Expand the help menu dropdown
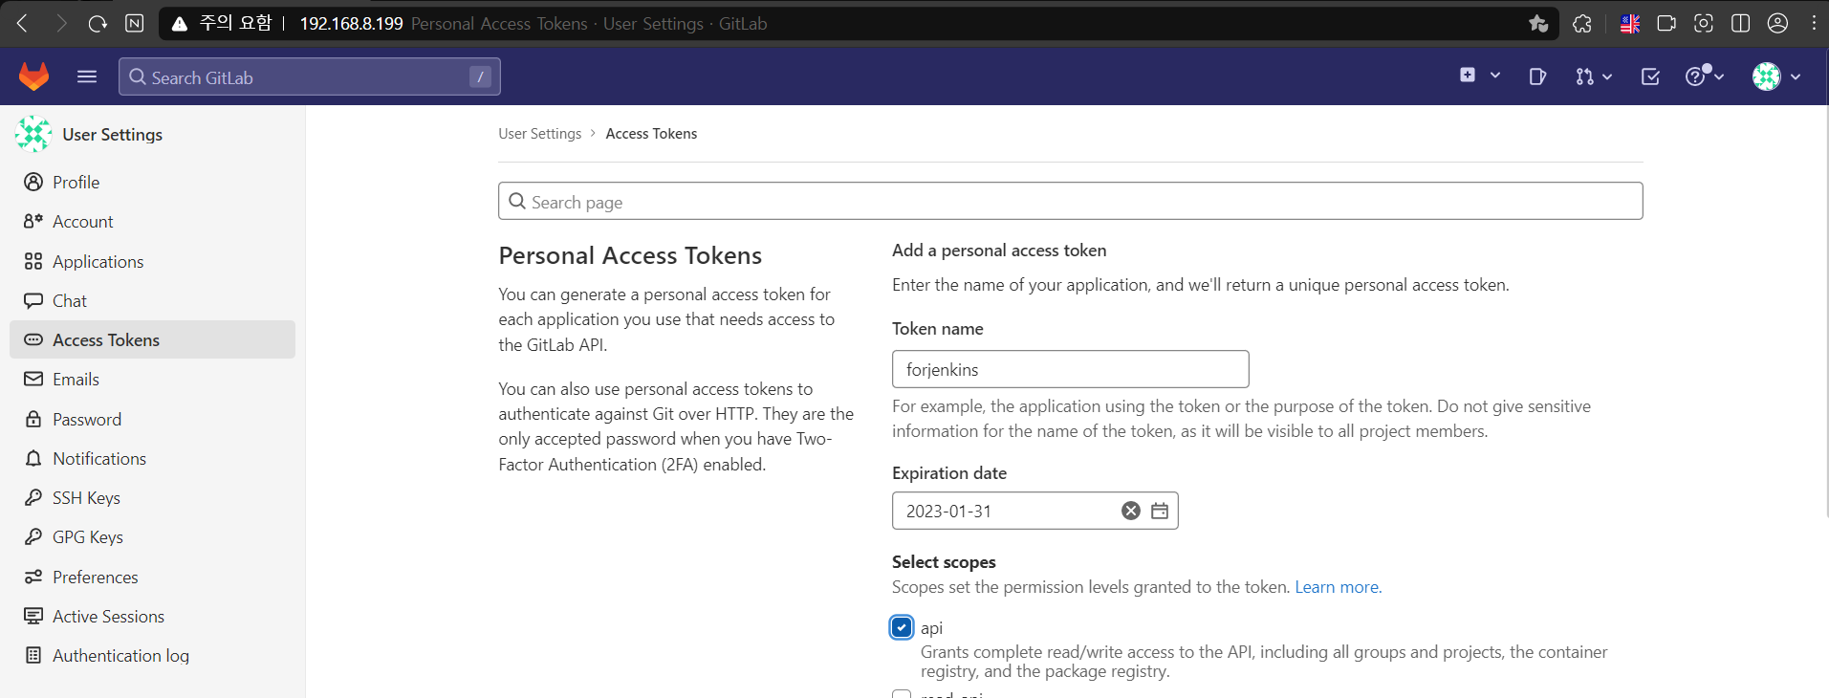The image size is (1829, 698). pos(1704,76)
